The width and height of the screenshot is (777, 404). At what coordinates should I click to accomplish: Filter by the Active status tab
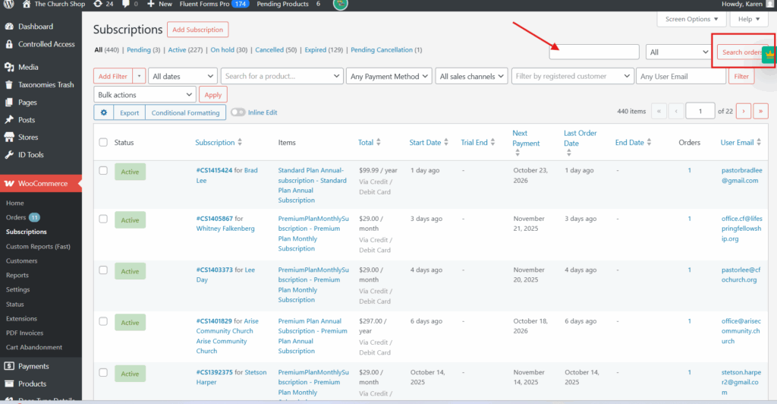pyautogui.click(x=177, y=50)
